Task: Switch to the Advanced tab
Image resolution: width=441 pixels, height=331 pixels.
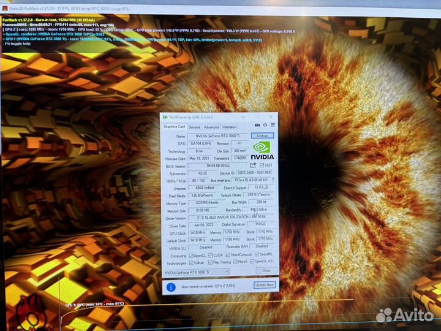Action: (x=211, y=127)
